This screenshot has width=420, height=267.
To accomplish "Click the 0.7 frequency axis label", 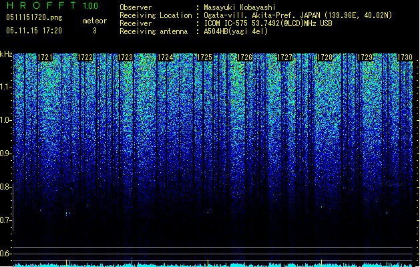I will pyautogui.click(x=6, y=220).
